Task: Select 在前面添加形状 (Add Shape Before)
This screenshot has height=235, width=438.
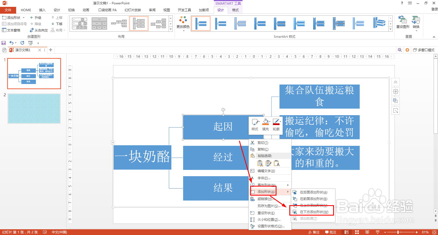Action: pyautogui.click(x=313, y=199)
